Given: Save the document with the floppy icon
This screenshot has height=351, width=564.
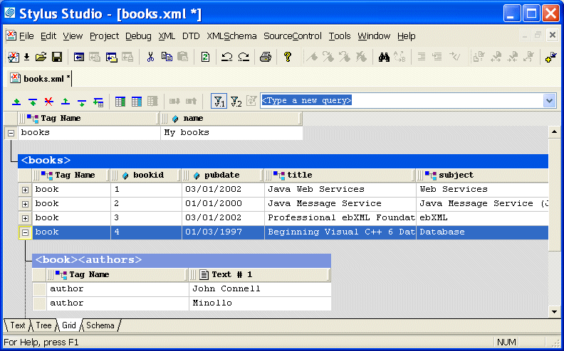Looking at the screenshot, I should click(x=56, y=58).
